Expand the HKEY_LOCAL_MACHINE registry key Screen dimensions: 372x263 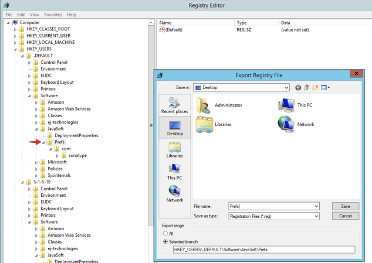tap(15, 42)
